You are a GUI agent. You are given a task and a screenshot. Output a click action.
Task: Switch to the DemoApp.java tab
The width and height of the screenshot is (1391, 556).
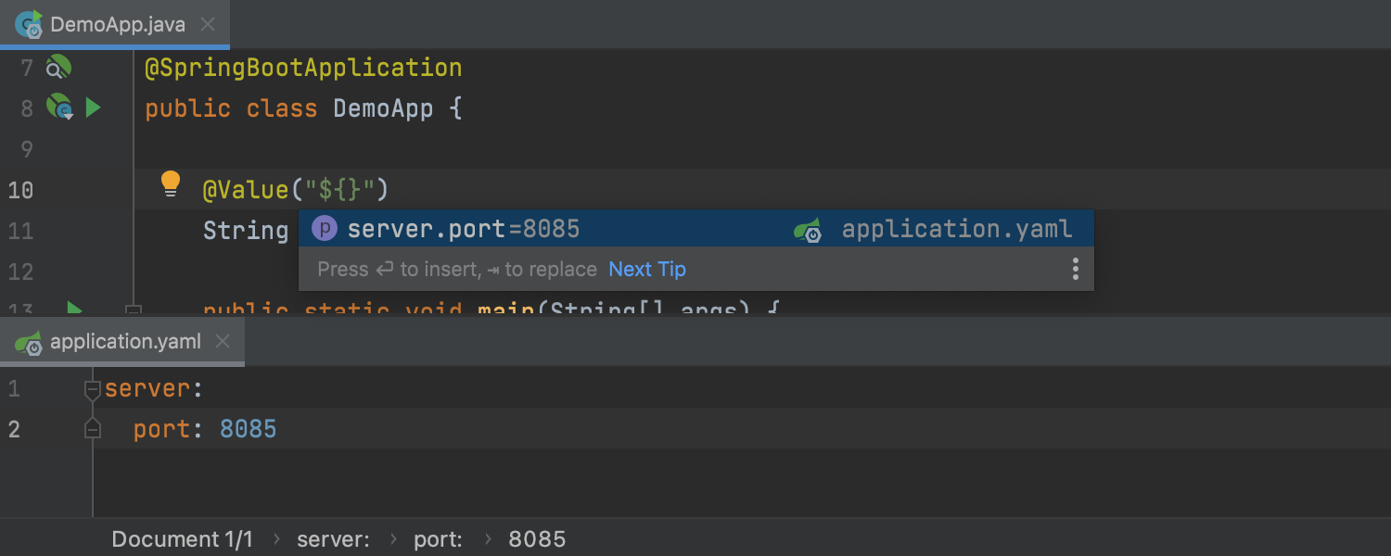[x=117, y=25]
